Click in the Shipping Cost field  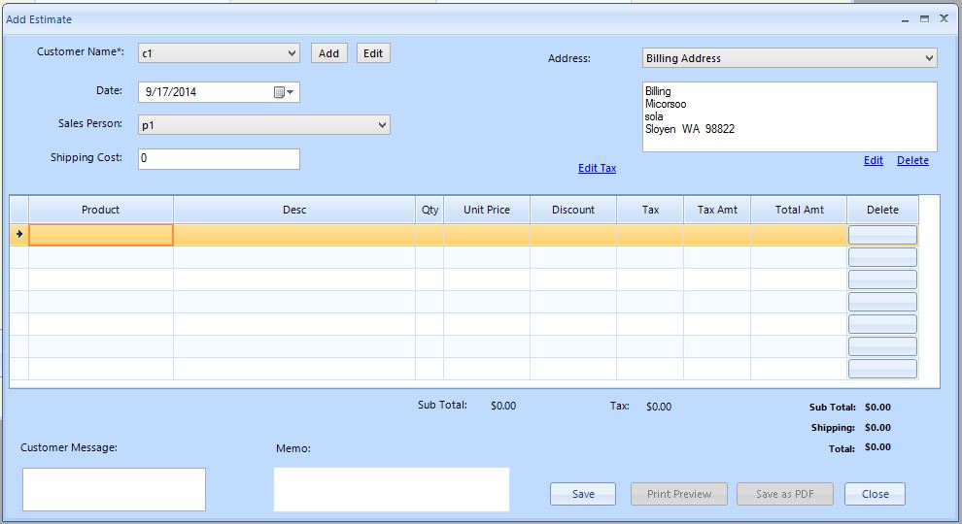[219, 158]
